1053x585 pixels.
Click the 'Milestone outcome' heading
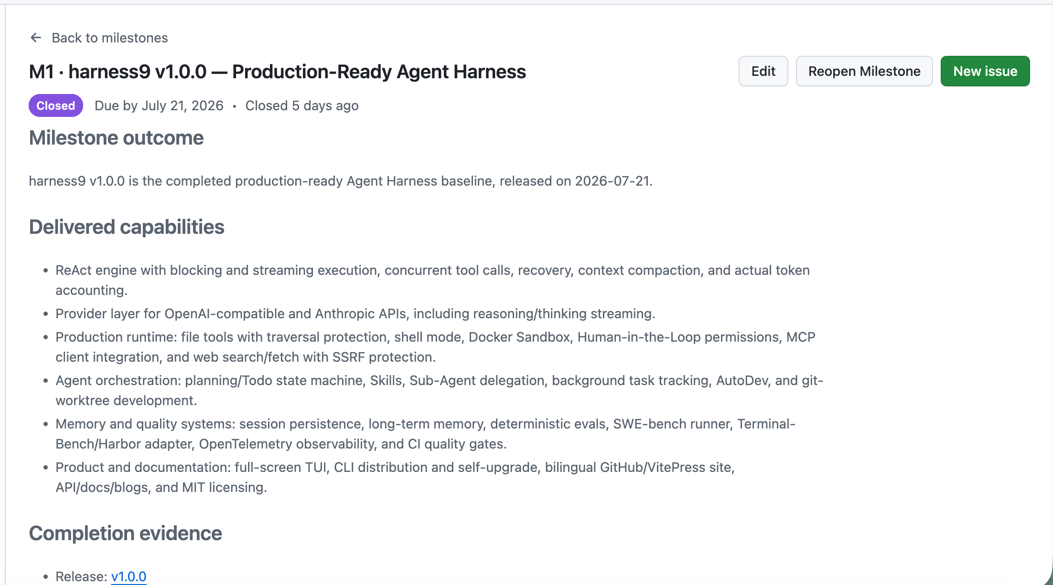click(116, 138)
